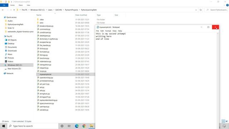This screenshot has width=229, height=129.
Task: Open Slide 12 folder in Quick access
Action: pos(11,28)
